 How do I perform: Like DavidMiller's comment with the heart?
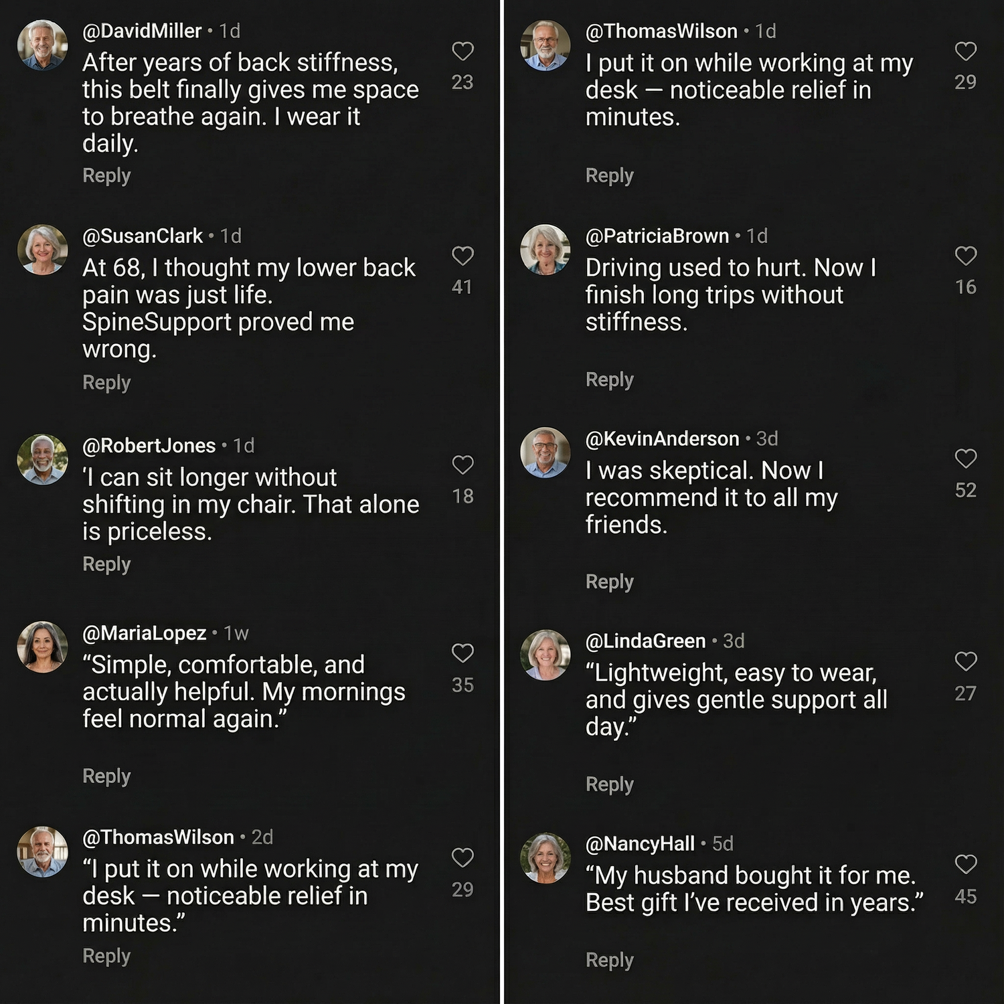[463, 52]
